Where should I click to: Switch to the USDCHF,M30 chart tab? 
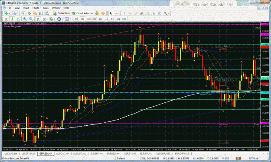coord(163,153)
